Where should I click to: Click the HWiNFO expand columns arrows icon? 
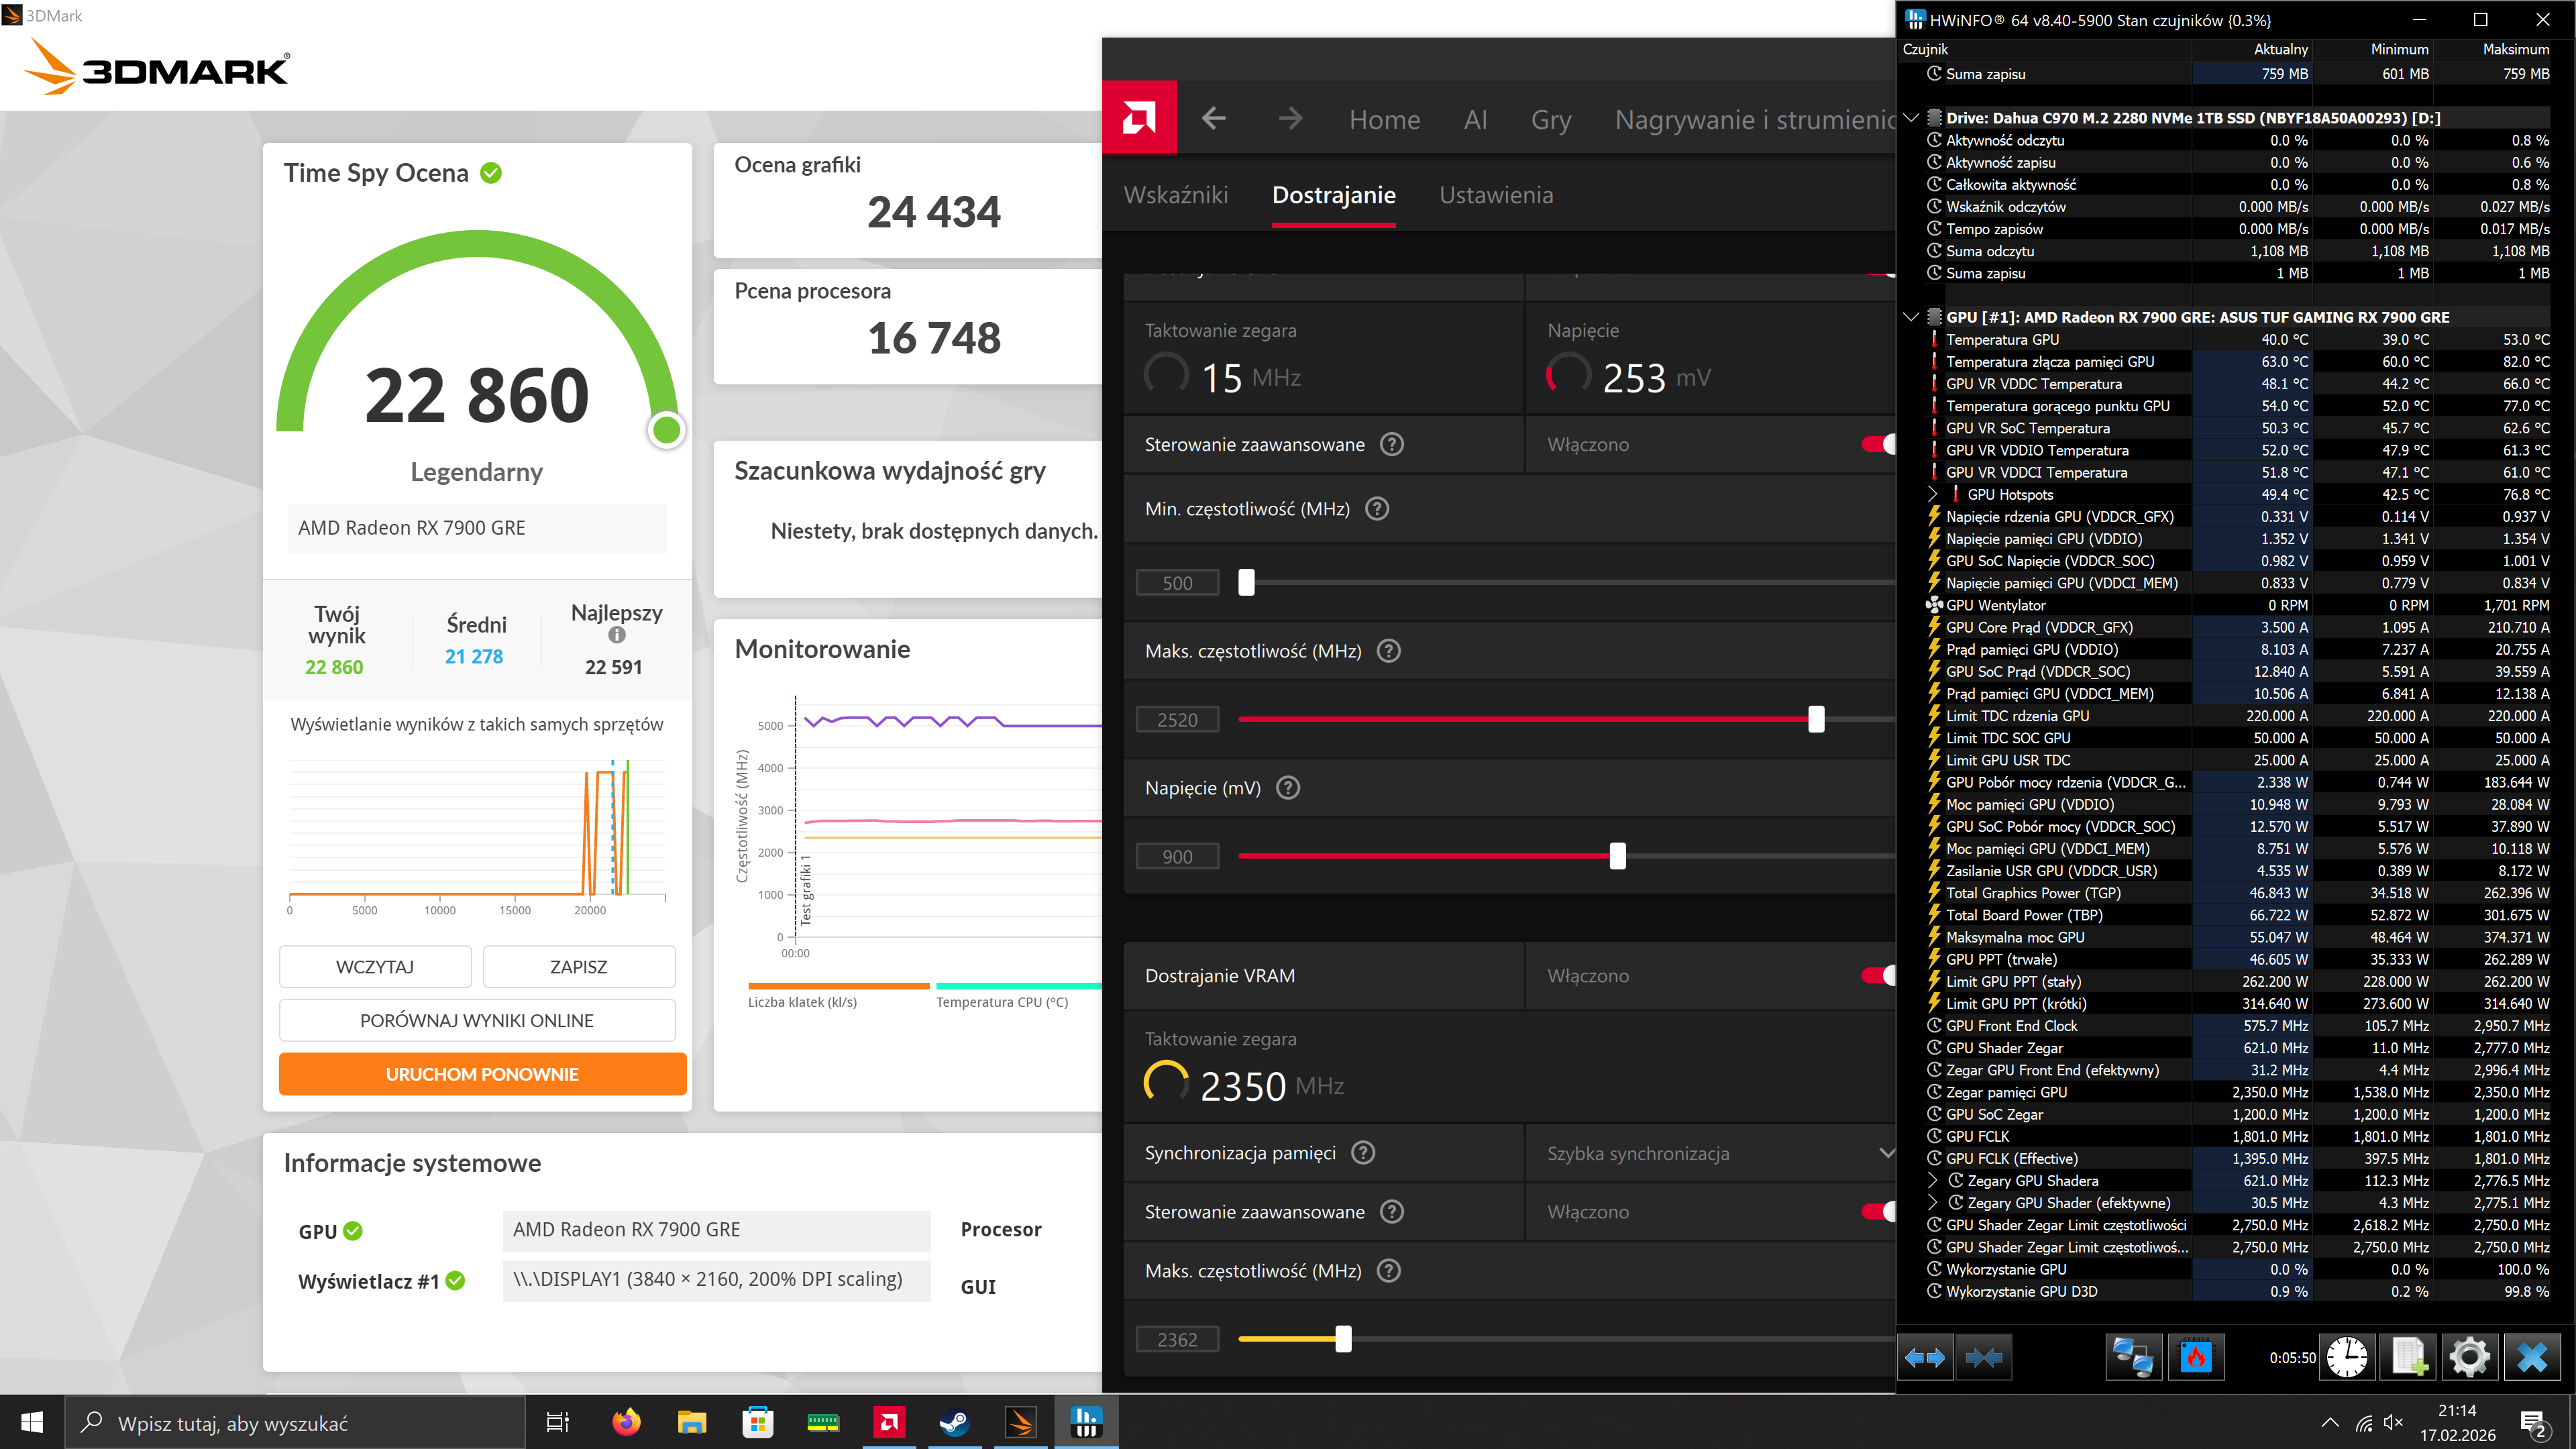click(1925, 1357)
